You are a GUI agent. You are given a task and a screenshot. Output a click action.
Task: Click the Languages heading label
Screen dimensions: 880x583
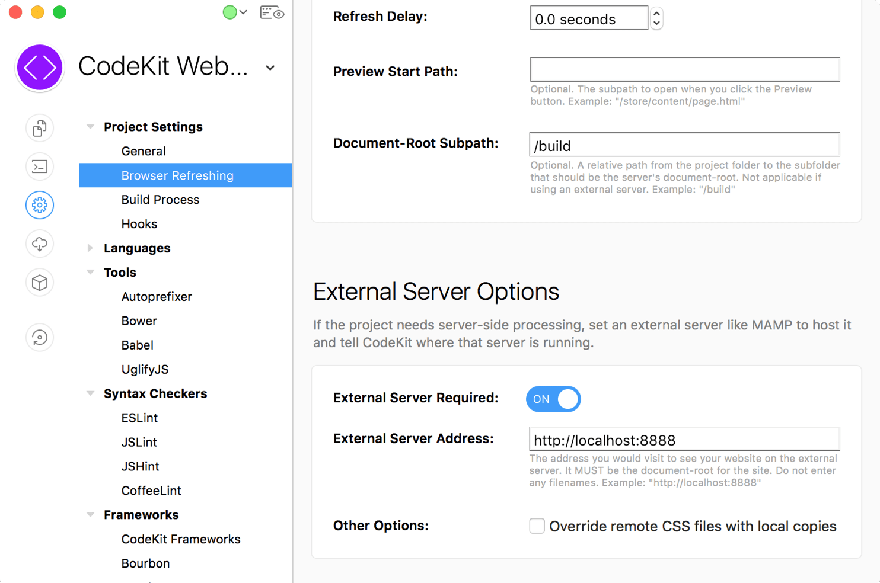coord(137,248)
